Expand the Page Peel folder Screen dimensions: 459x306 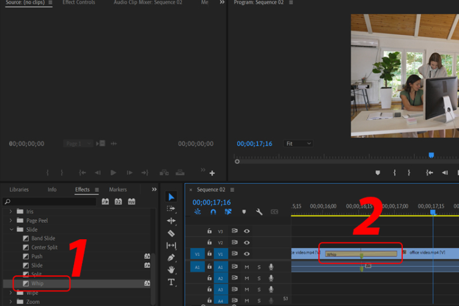11,220
